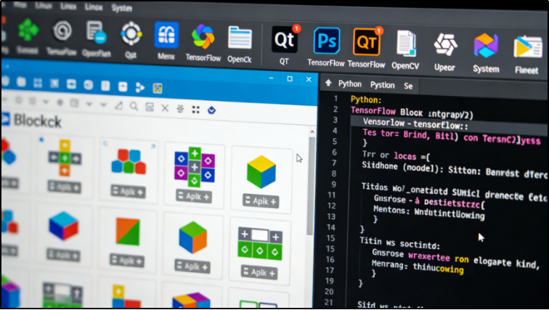Click the search magnifier in Blockck toolbar
Screen dimensions: 549x310
(x=134, y=107)
